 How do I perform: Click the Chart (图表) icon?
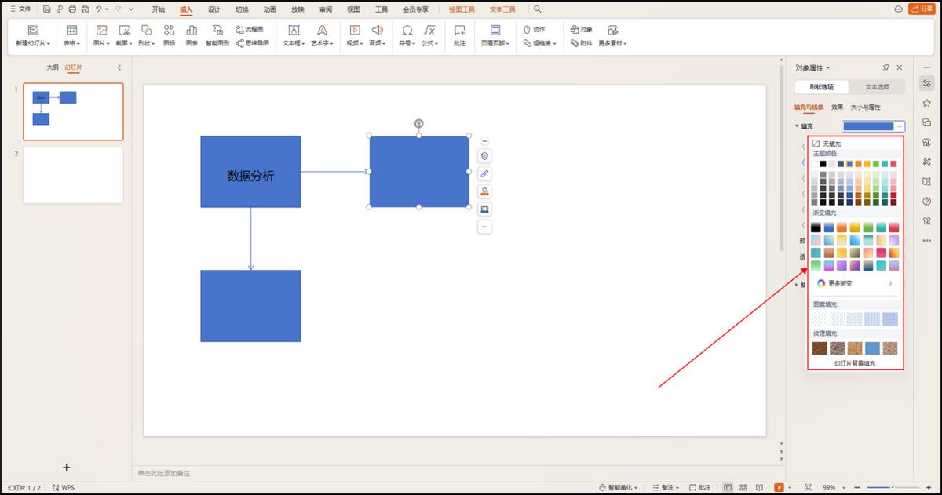[192, 35]
